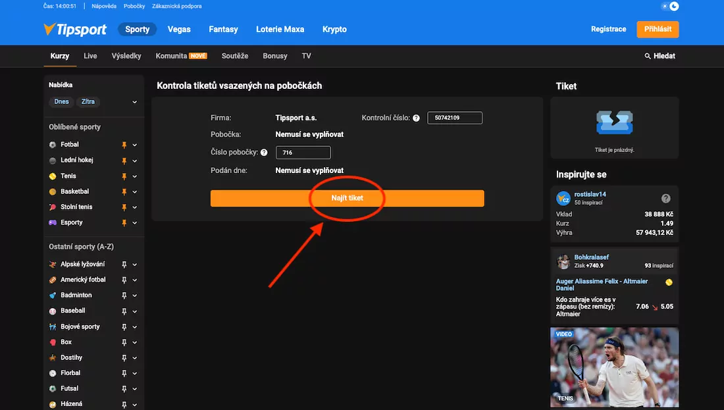Click the search magnifier icon next to Hledat
724x410 pixels.
648,56
